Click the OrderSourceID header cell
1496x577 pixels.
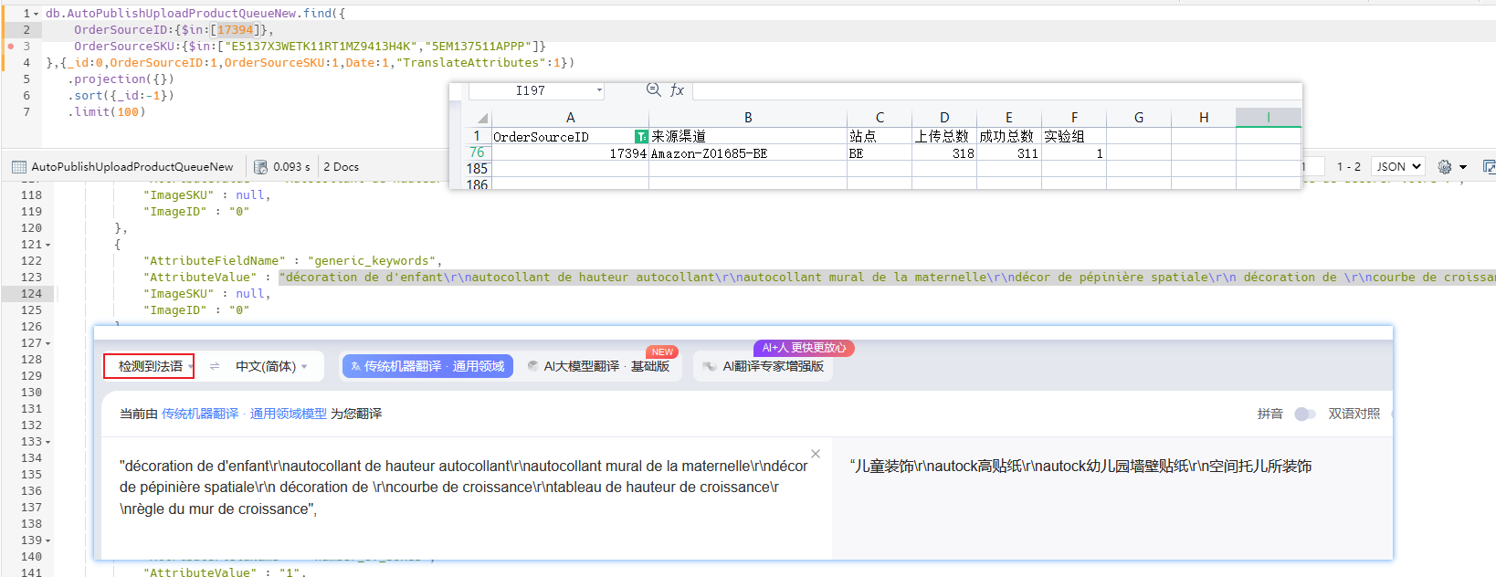(570, 136)
